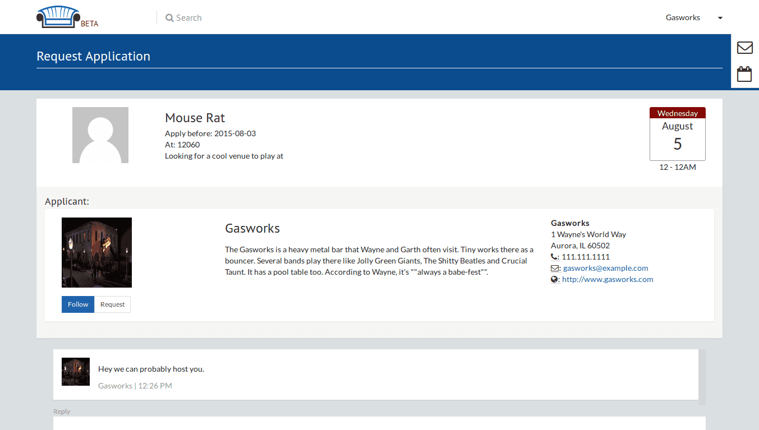
Task: Select the "12 - 12AM" time text
Action: pos(678,167)
